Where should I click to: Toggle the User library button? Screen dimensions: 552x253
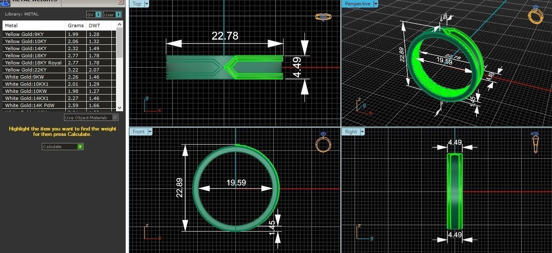tap(112, 15)
